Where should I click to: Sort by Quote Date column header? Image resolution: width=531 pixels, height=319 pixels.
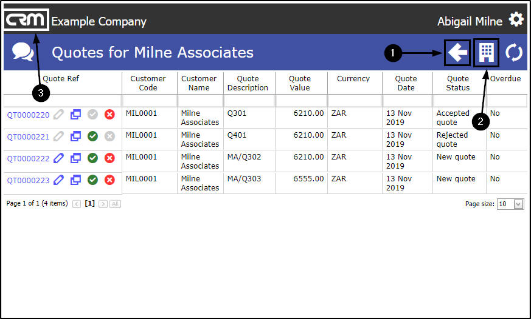[x=406, y=83]
